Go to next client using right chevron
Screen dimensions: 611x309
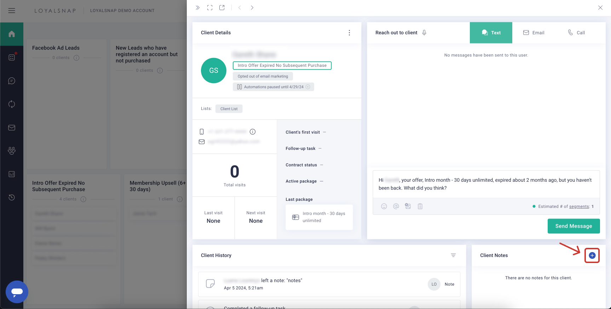pos(252,7)
